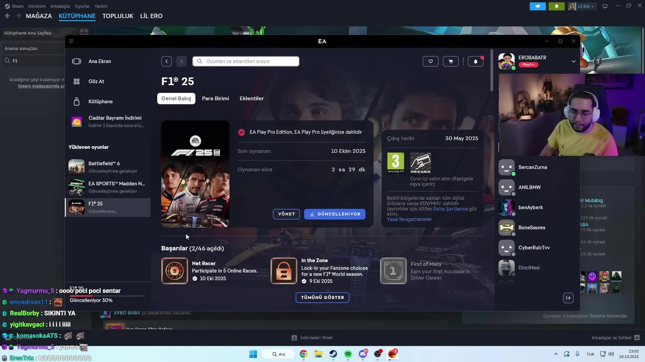Open Görünüm menu in Steam
The height and width of the screenshot is (362, 645).
[37, 6]
